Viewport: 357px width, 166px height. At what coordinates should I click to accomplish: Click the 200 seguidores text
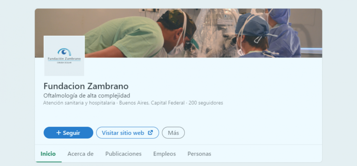click(206, 103)
